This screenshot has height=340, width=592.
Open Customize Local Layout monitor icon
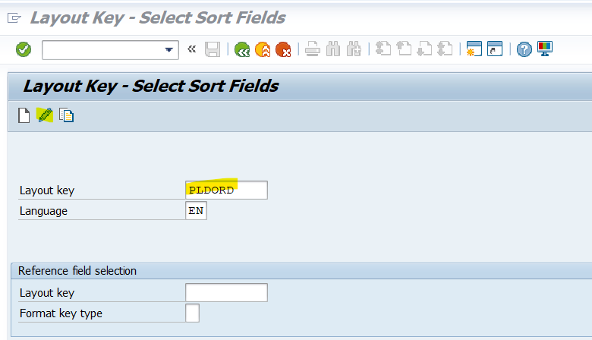[545, 49]
